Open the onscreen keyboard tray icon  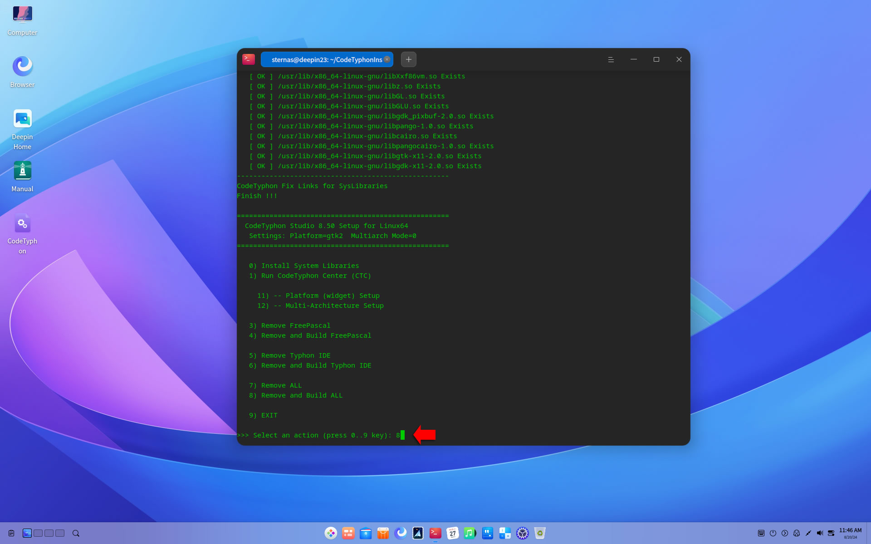761,533
